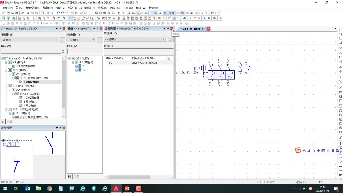
Task: Toggle grid size C button
Action: click(138, 13)
